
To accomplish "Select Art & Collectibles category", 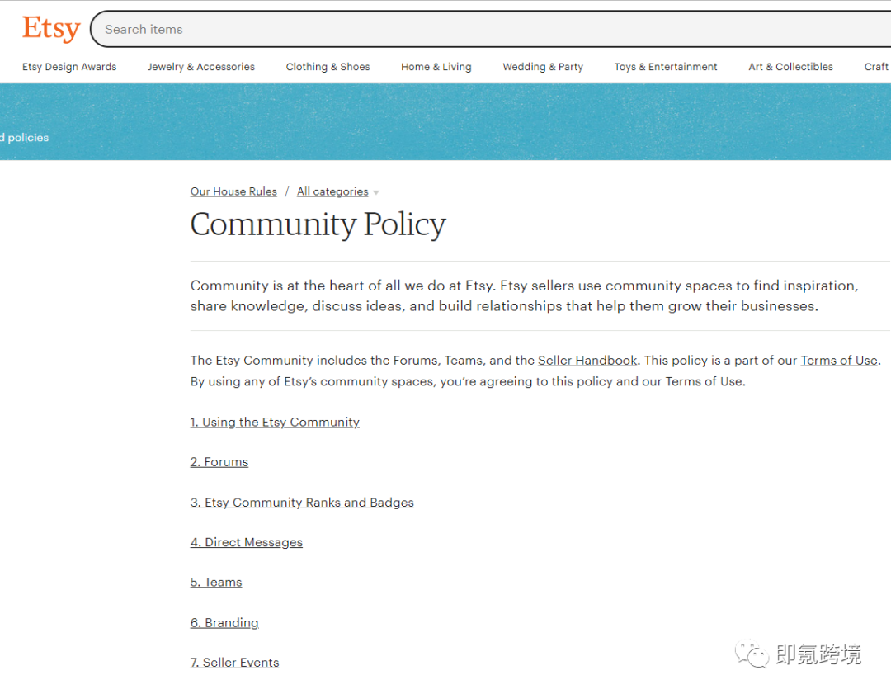I will [x=790, y=67].
